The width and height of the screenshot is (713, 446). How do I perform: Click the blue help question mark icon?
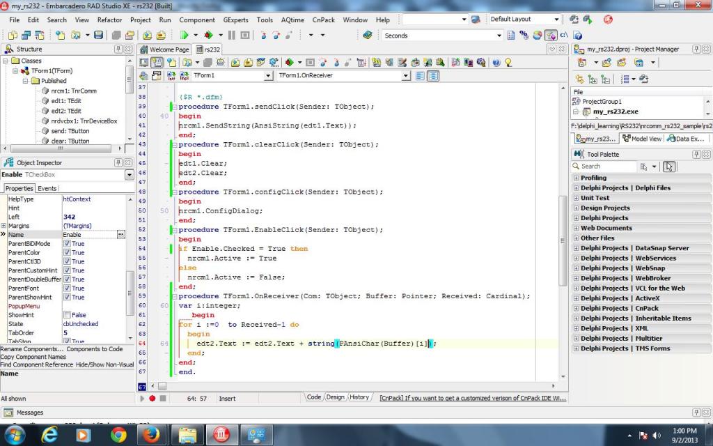point(496,62)
